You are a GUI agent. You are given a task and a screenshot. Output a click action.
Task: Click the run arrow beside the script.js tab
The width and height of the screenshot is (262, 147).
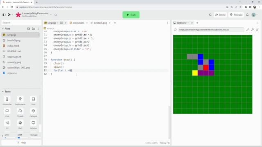(65, 23)
